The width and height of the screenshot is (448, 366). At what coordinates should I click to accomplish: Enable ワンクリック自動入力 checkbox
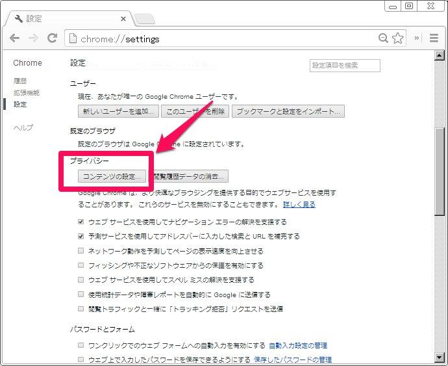tap(81, 345)
